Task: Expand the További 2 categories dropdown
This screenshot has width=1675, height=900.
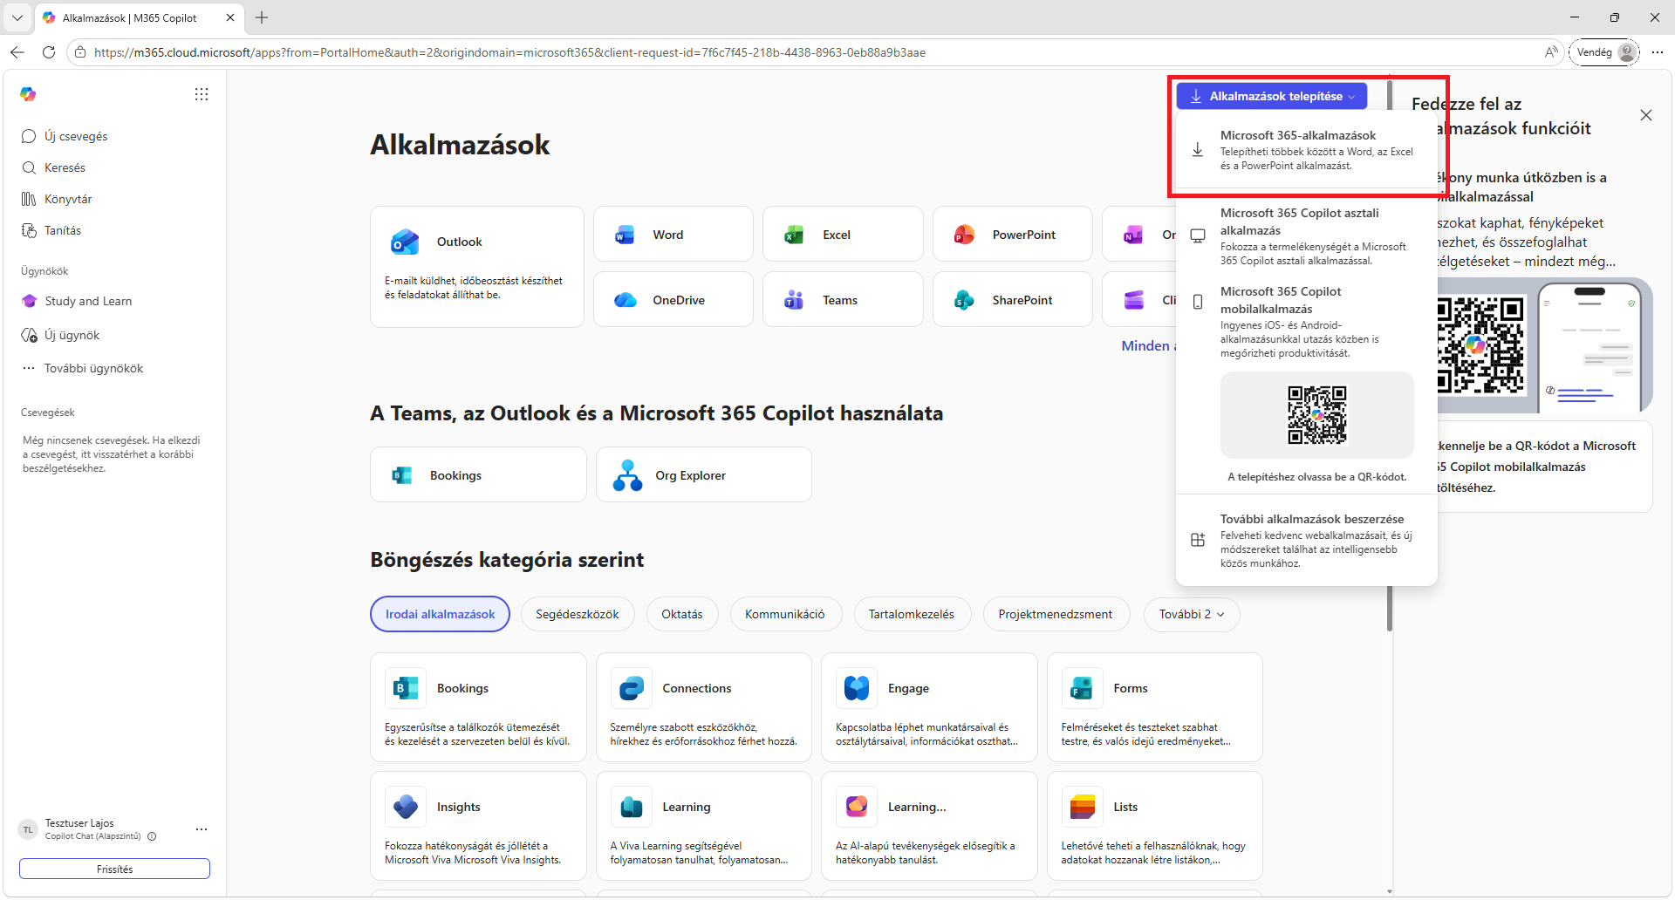Action: point(1192,614)
